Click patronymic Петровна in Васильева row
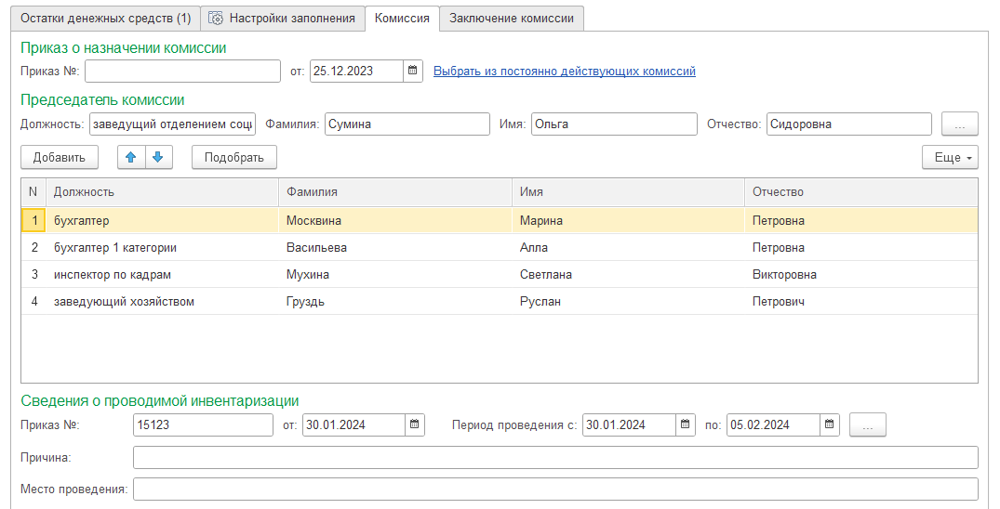This screenshot has width=1000, height=509. (861, 247)
